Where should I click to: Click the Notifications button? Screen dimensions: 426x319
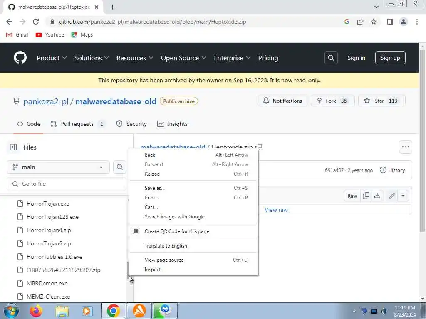pyautogui.click(x=282, y=101)
